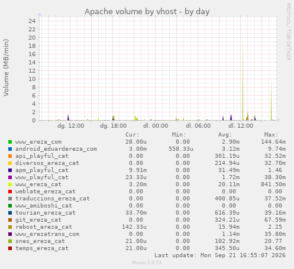Click www_ereza_cat max value 841.50m
294x269 pixels.
coord(273,184)
